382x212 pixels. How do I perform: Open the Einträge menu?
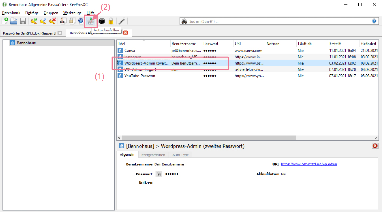point(32,13)
